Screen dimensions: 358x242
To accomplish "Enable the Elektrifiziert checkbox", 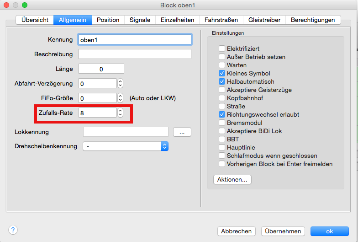I will point(222,48).
